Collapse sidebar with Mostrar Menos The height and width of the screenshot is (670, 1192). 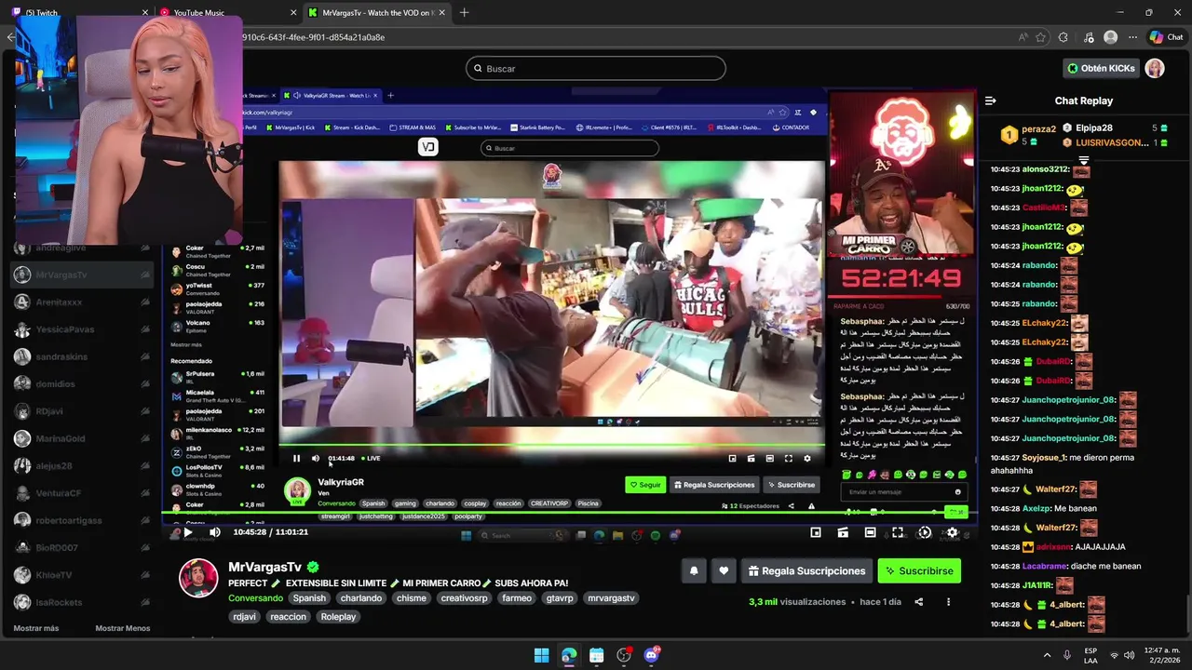(x=122, y=628)
